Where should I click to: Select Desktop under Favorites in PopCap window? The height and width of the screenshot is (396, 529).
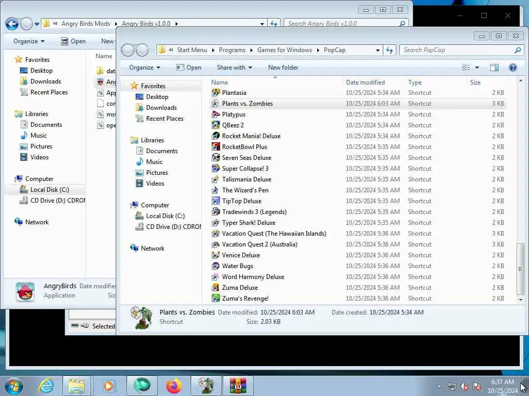coord(157,97)
